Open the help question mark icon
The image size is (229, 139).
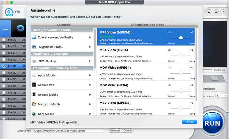223,12
